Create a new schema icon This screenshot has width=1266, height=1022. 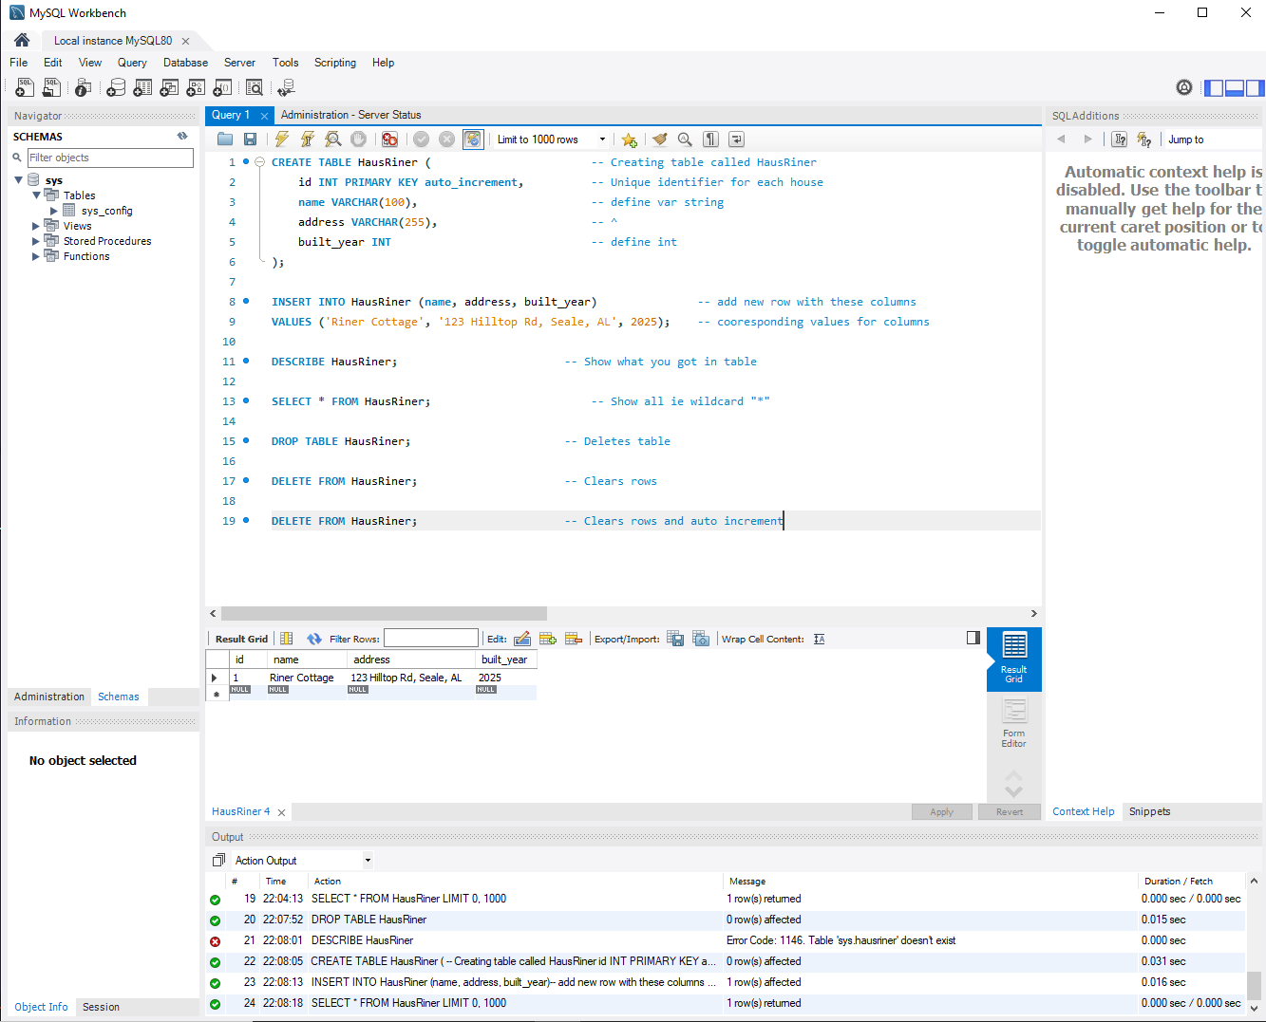point(116,87)
